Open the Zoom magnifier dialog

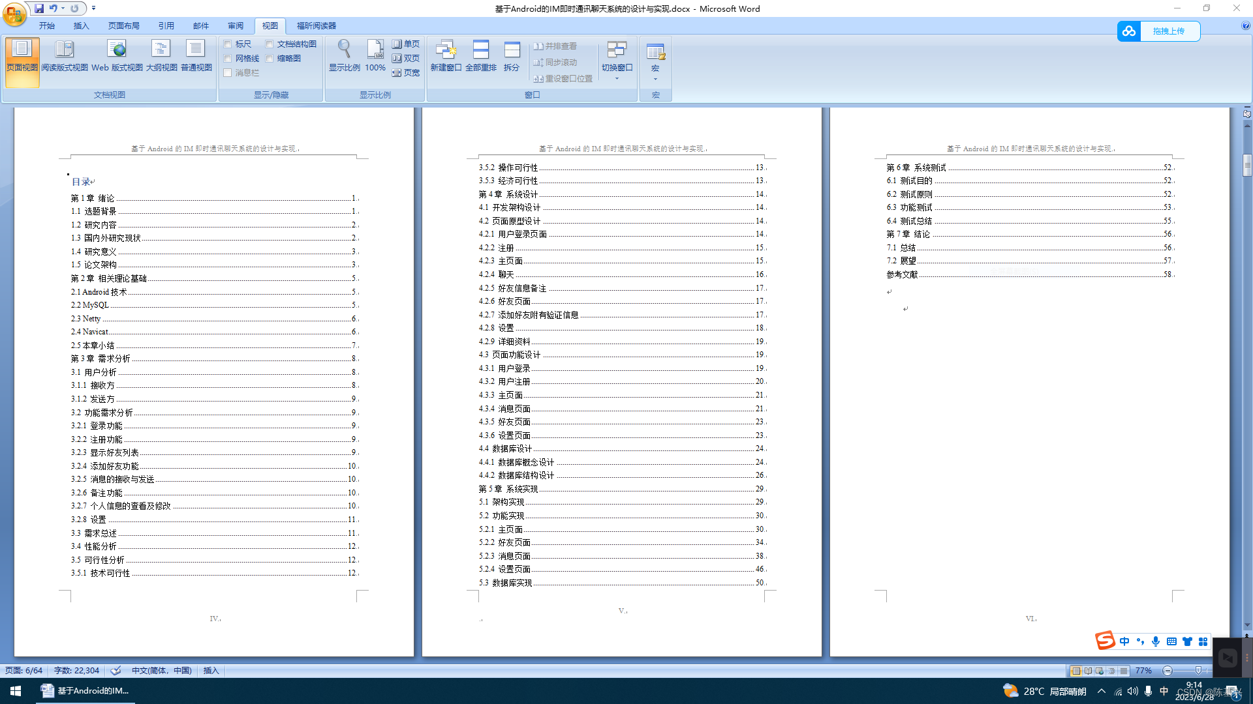coord(344,50)
